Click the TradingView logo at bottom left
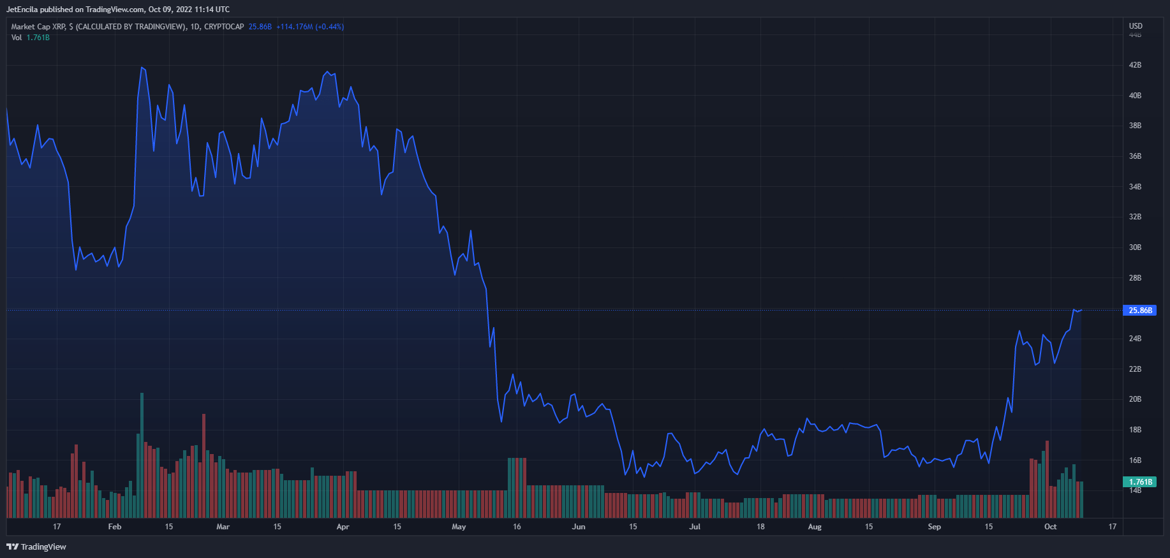 point(36,547)
